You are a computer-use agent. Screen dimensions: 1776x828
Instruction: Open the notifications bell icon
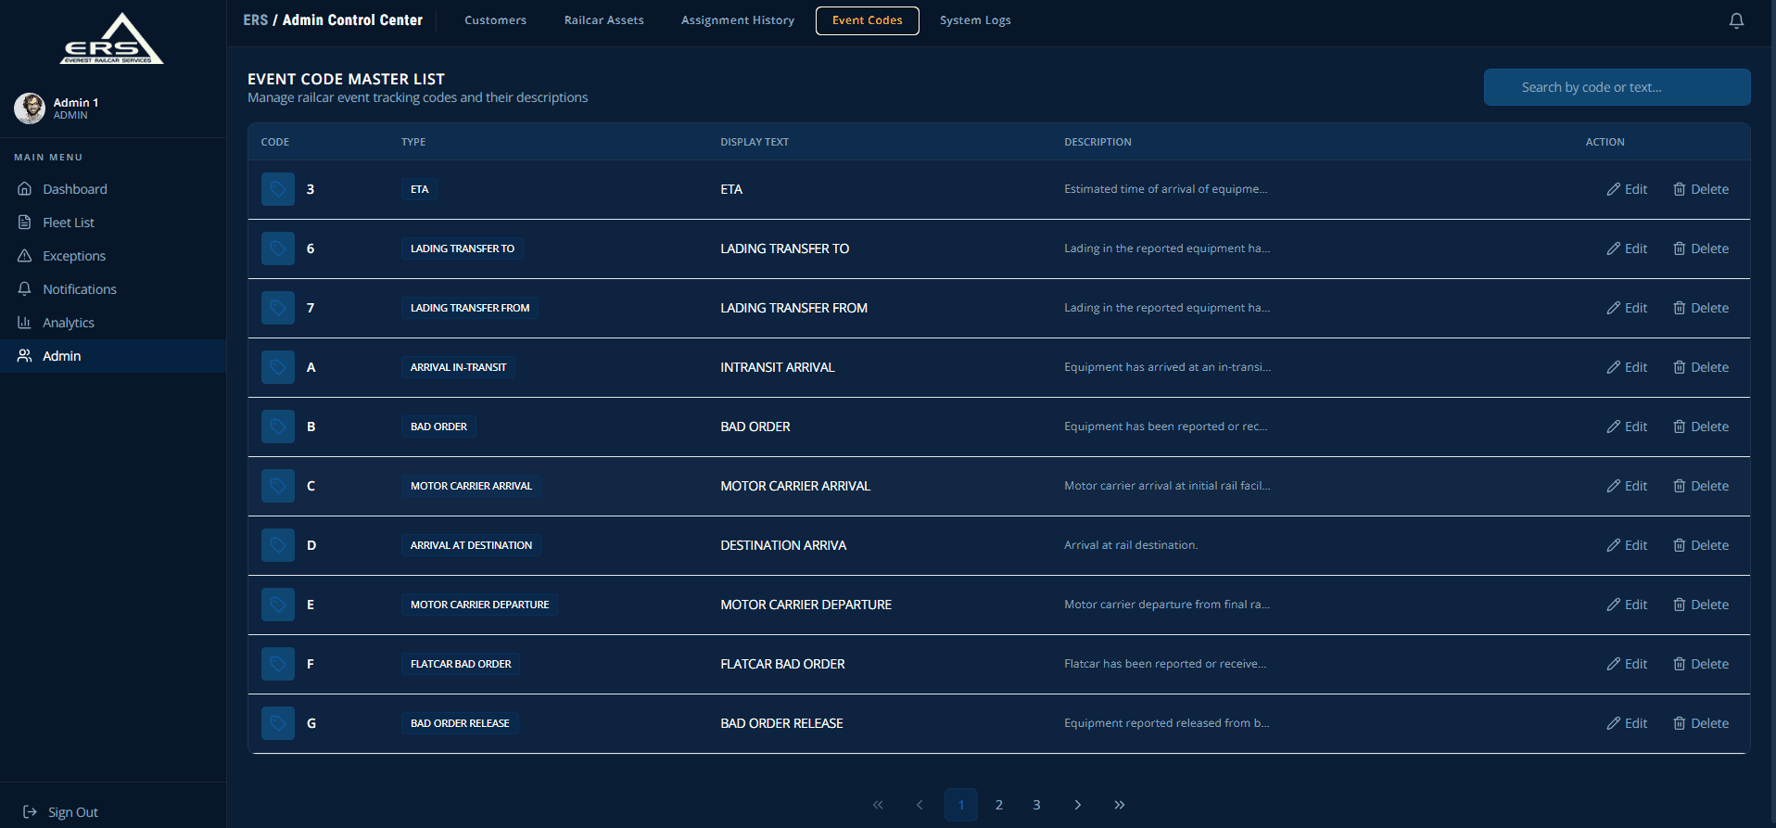(x=1736, y=20)
